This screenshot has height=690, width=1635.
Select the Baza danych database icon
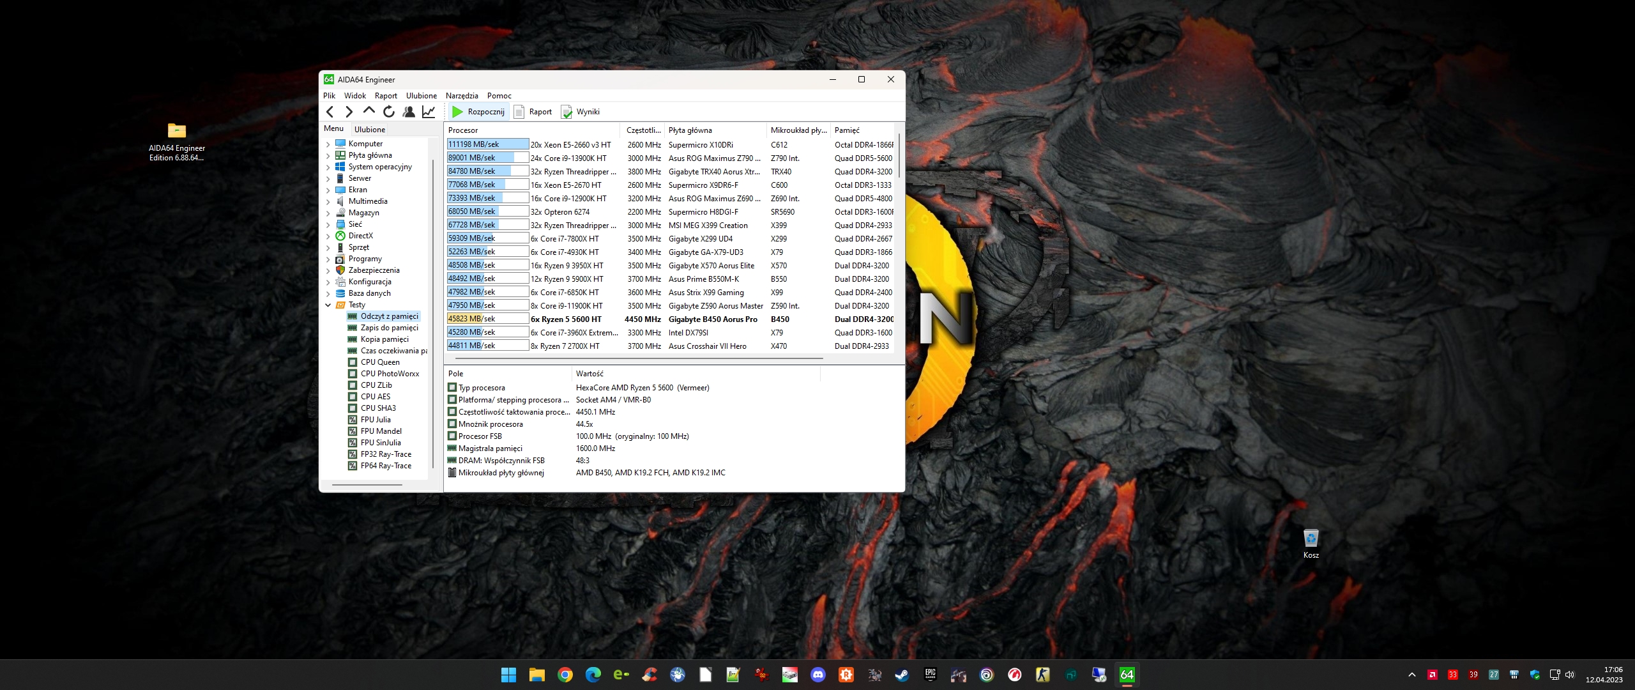pyautogui.click(x=340, y=293)
